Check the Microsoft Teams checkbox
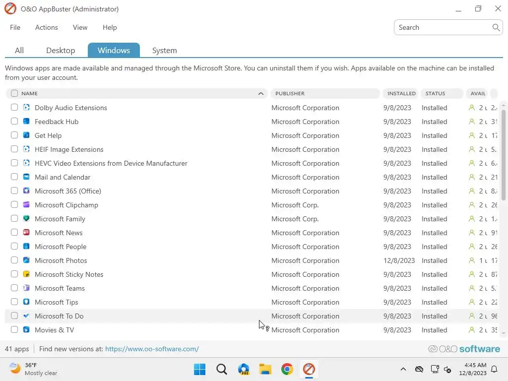Image resolution: width=508 pixels, height=381 pixels. (x=14, y=288)
